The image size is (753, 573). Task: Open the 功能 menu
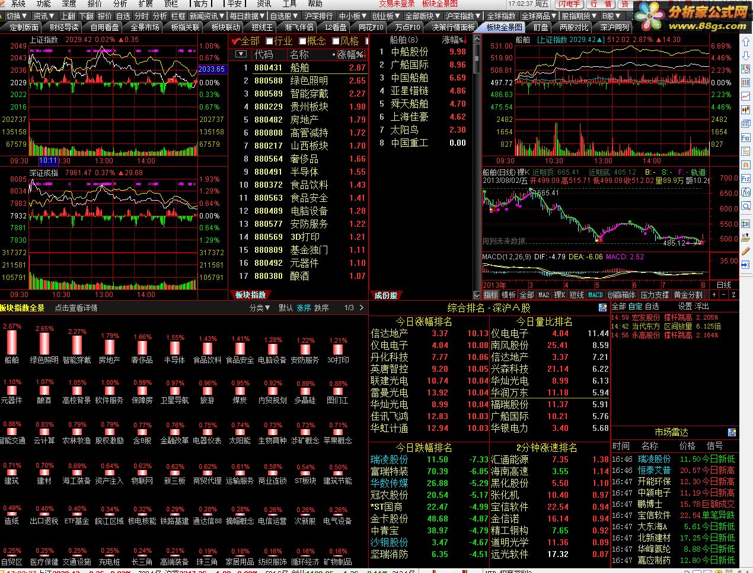click(x=43, y=4)
